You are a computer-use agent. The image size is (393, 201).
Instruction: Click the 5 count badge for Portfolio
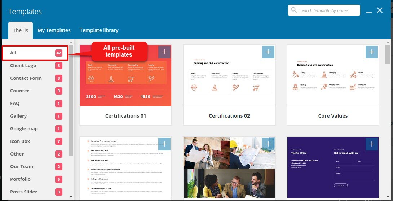click(59, 179)
